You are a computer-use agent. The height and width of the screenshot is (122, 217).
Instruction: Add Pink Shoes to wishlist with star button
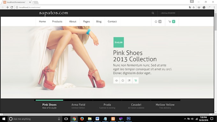(x=123, y=80)
